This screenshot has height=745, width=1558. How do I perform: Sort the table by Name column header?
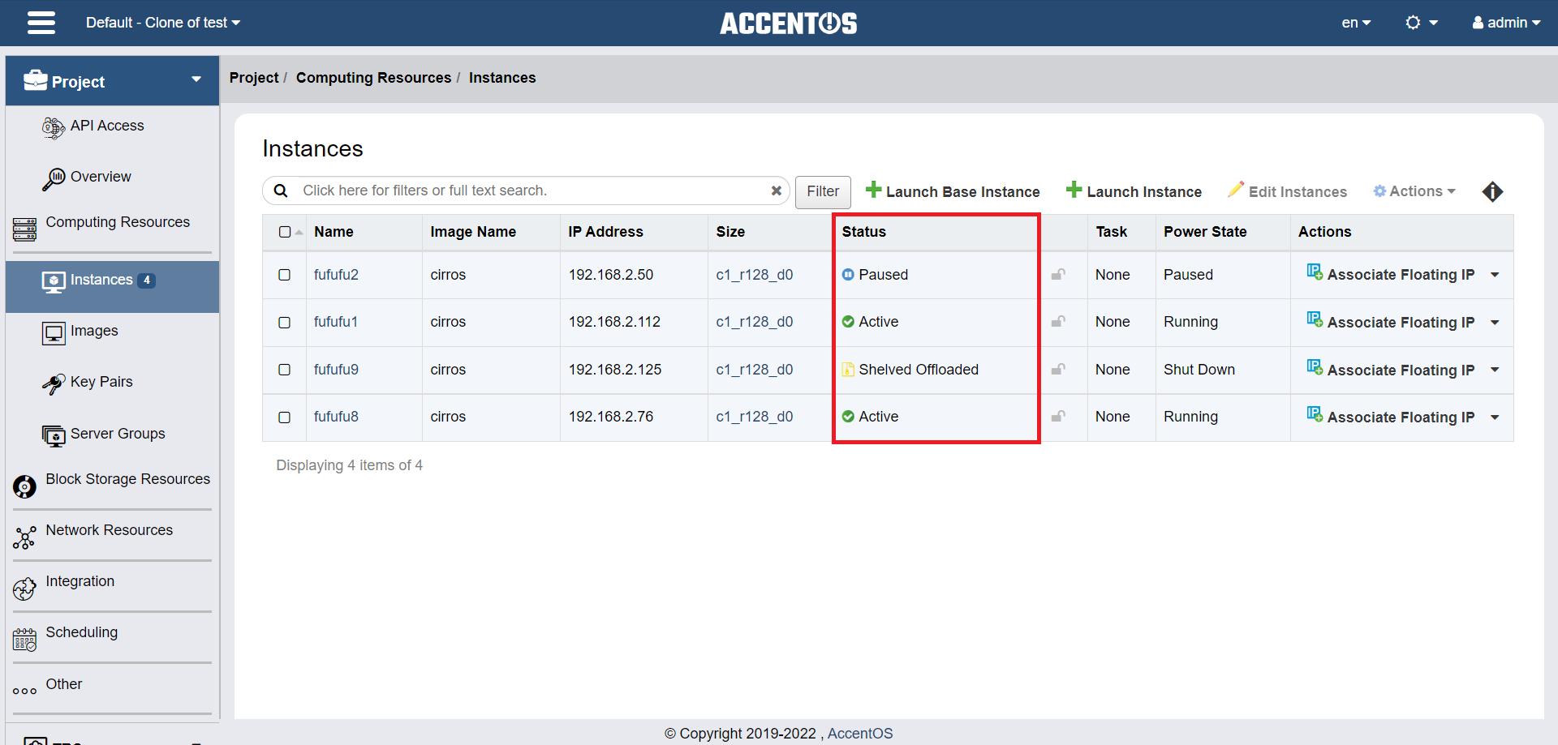334,232
